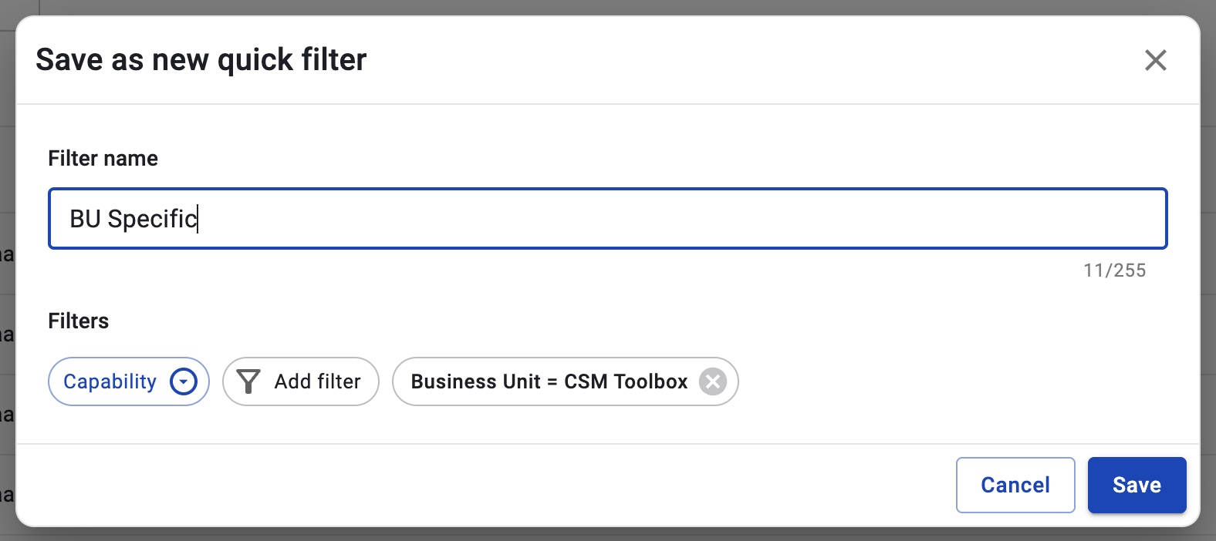
Task: Click the Filter name label
Action: pyautogui.click(x=103, y=159)
